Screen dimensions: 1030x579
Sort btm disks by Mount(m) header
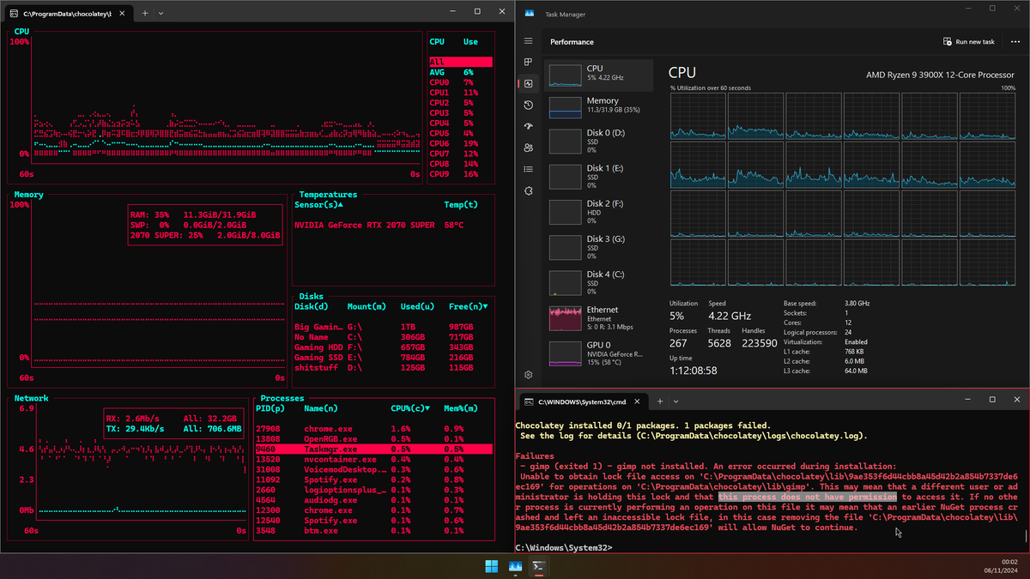tap(367, 306)
